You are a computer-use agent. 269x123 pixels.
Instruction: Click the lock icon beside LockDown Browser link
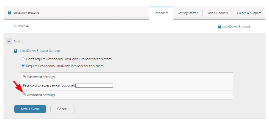point(220,27)
